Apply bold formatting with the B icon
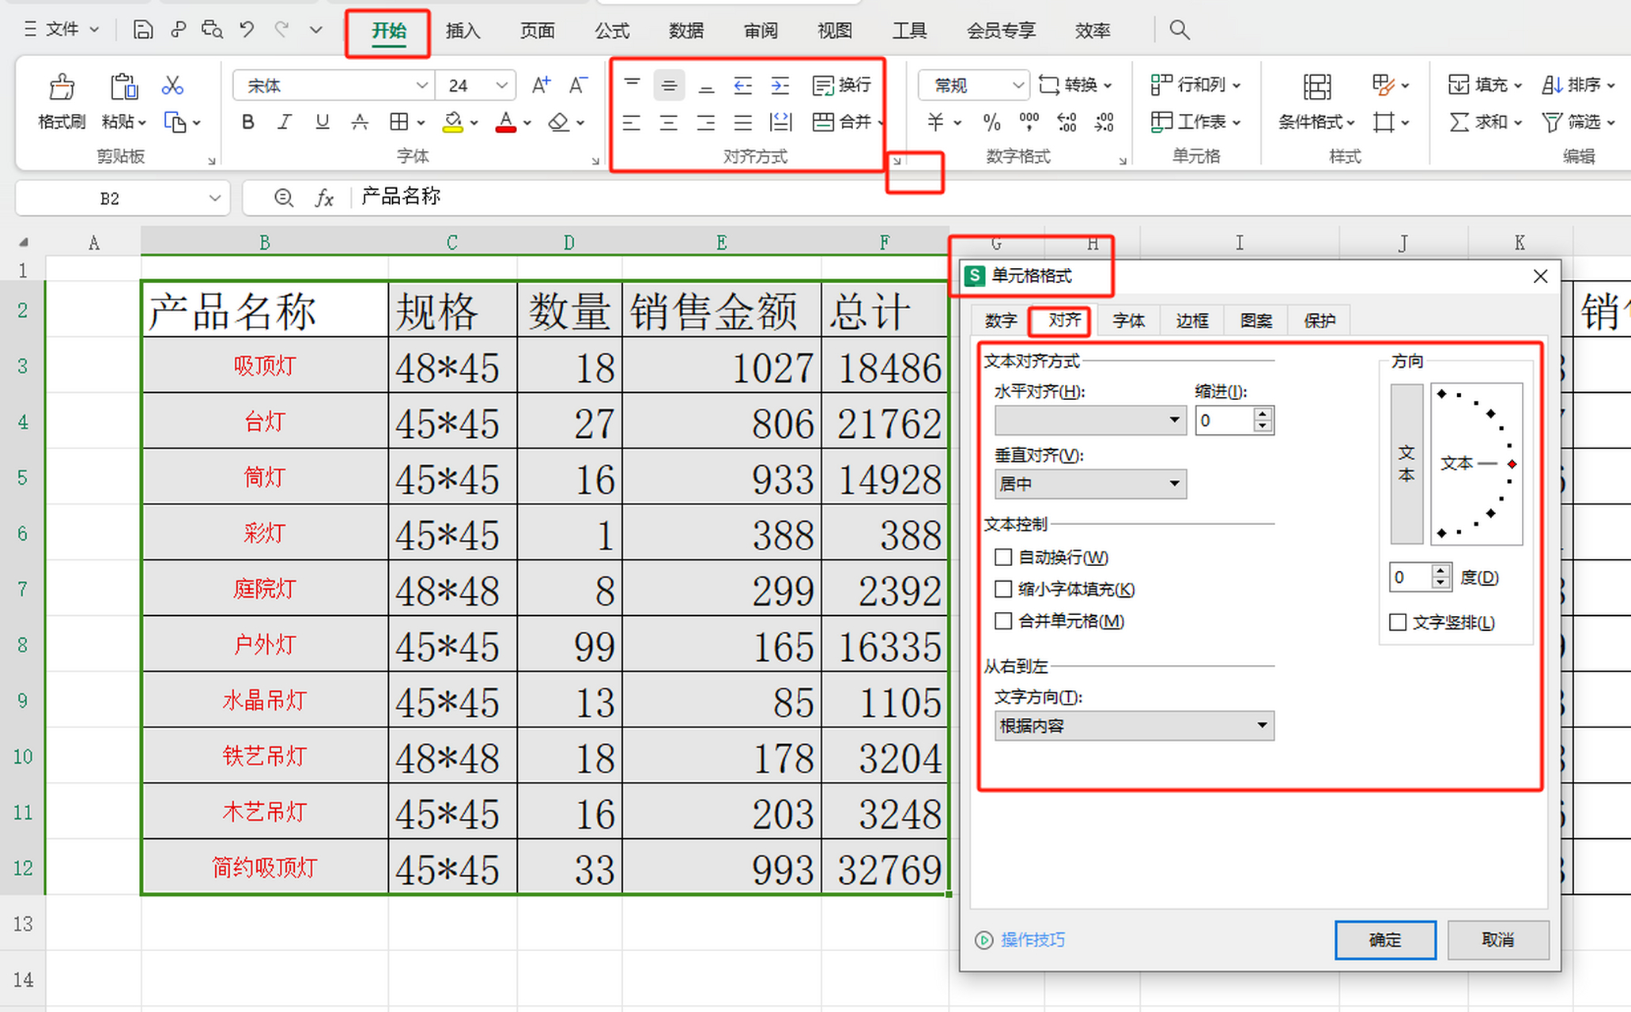Viewport: 1631px width, 1012px height. coord(247,122)
